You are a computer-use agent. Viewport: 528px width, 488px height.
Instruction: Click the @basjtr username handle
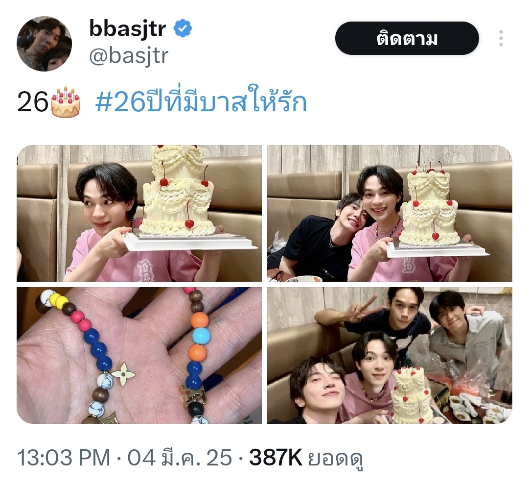(x=129, y=56)
